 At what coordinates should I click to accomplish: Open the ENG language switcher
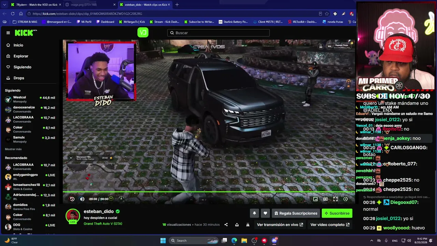(x=395, y=241)
